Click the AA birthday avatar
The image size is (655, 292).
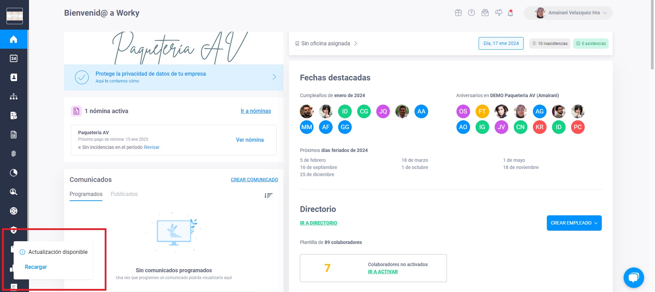(x=421, y=111)
